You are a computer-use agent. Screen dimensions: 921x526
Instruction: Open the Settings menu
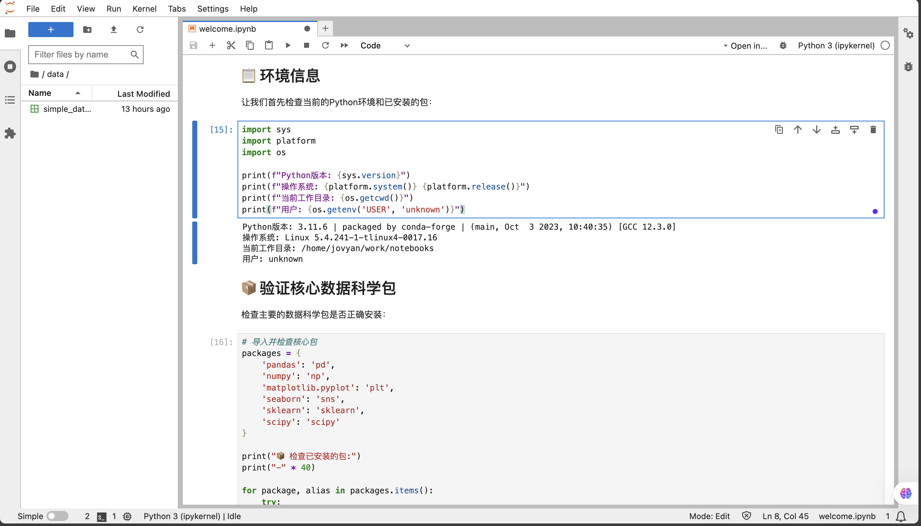pyautogui.click(x=213, y=9)
